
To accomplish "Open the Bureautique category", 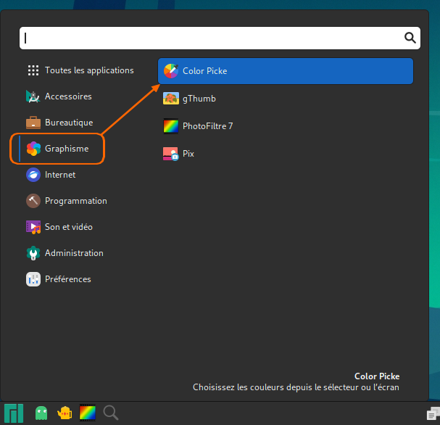I will [x=69, y=123].
